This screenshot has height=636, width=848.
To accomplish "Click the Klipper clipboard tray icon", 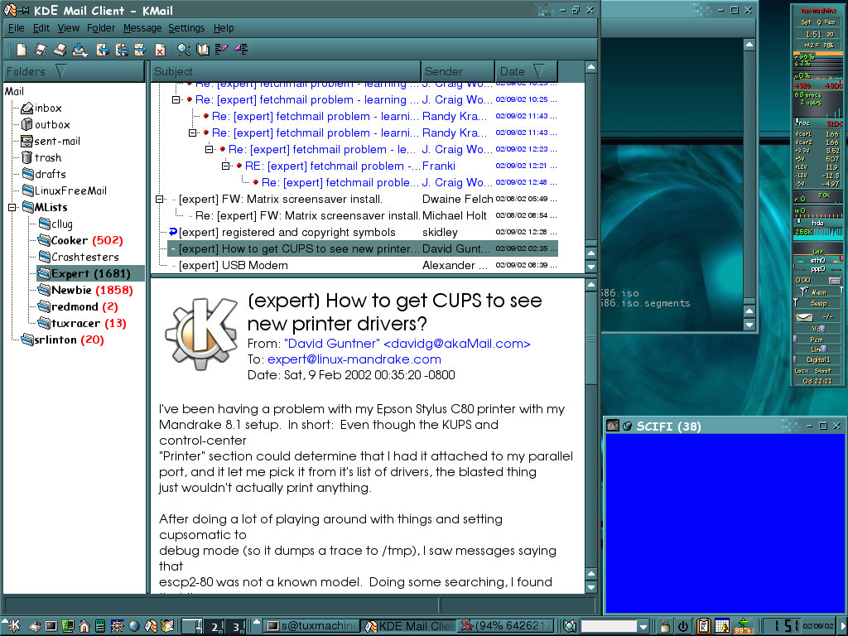I will click(x=703, y=626).
